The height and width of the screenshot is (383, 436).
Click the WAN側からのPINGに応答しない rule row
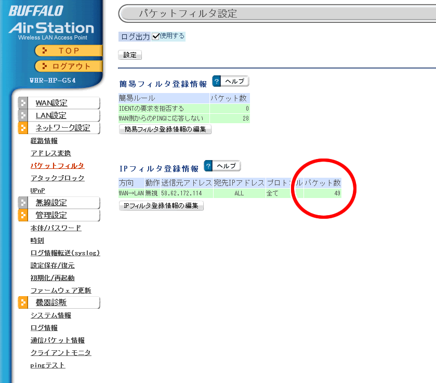[x=184, y=118]
